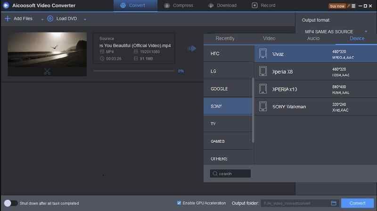
Task: Click the Add Files plus icon
Action: tap(8, 18)
